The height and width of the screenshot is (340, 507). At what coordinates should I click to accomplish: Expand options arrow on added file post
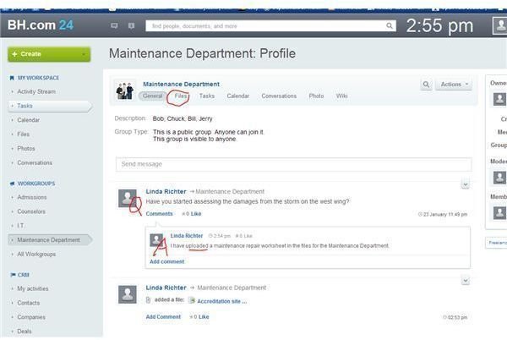(x=466, y=281)
